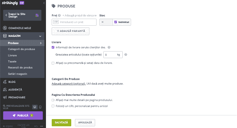The height and width of the screenshot is (128, 237).
Task: Open the COMENZILE MELE menu item
Action: pyautogui.click(x=20, y=28)
